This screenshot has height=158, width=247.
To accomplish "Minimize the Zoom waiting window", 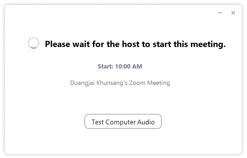I will coord(220,13).
